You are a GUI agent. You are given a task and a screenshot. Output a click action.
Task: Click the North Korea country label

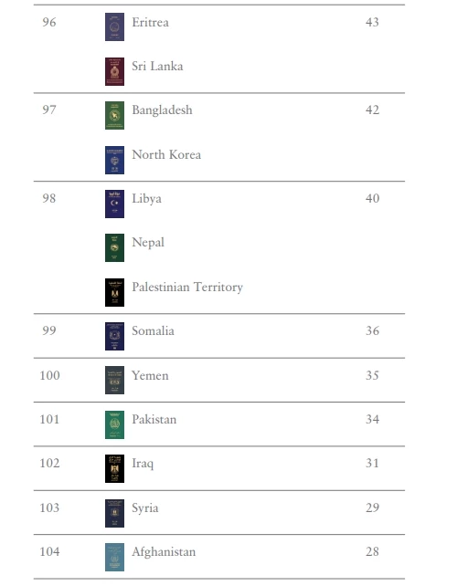[x=166, y=154]
